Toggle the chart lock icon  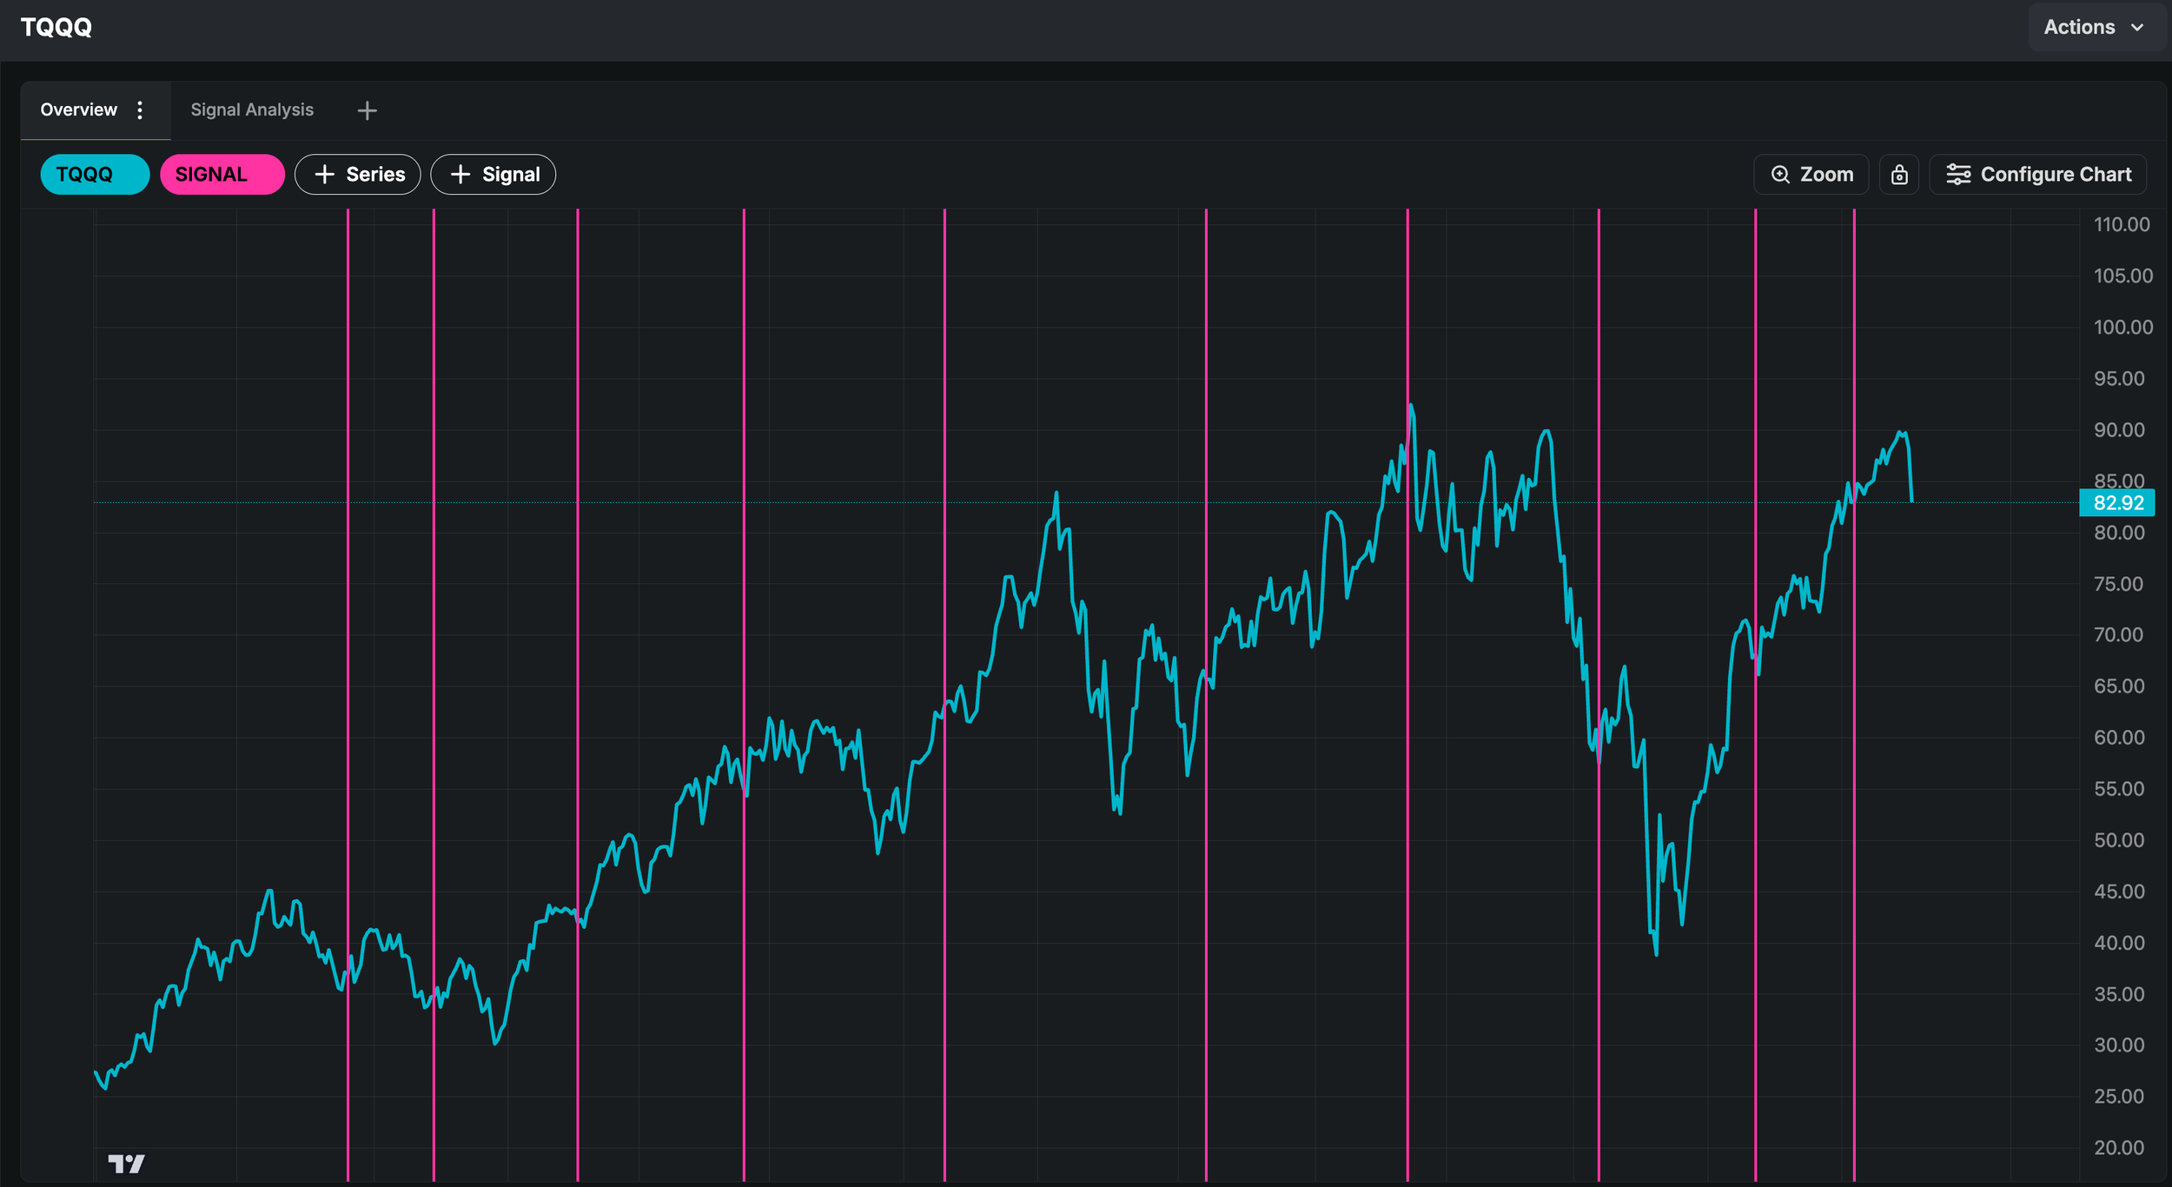(x=1899, y=175)
